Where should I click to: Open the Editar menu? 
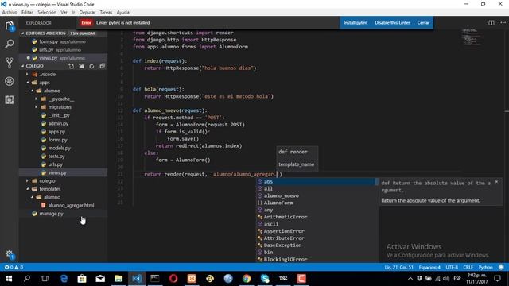coord(27,13)
